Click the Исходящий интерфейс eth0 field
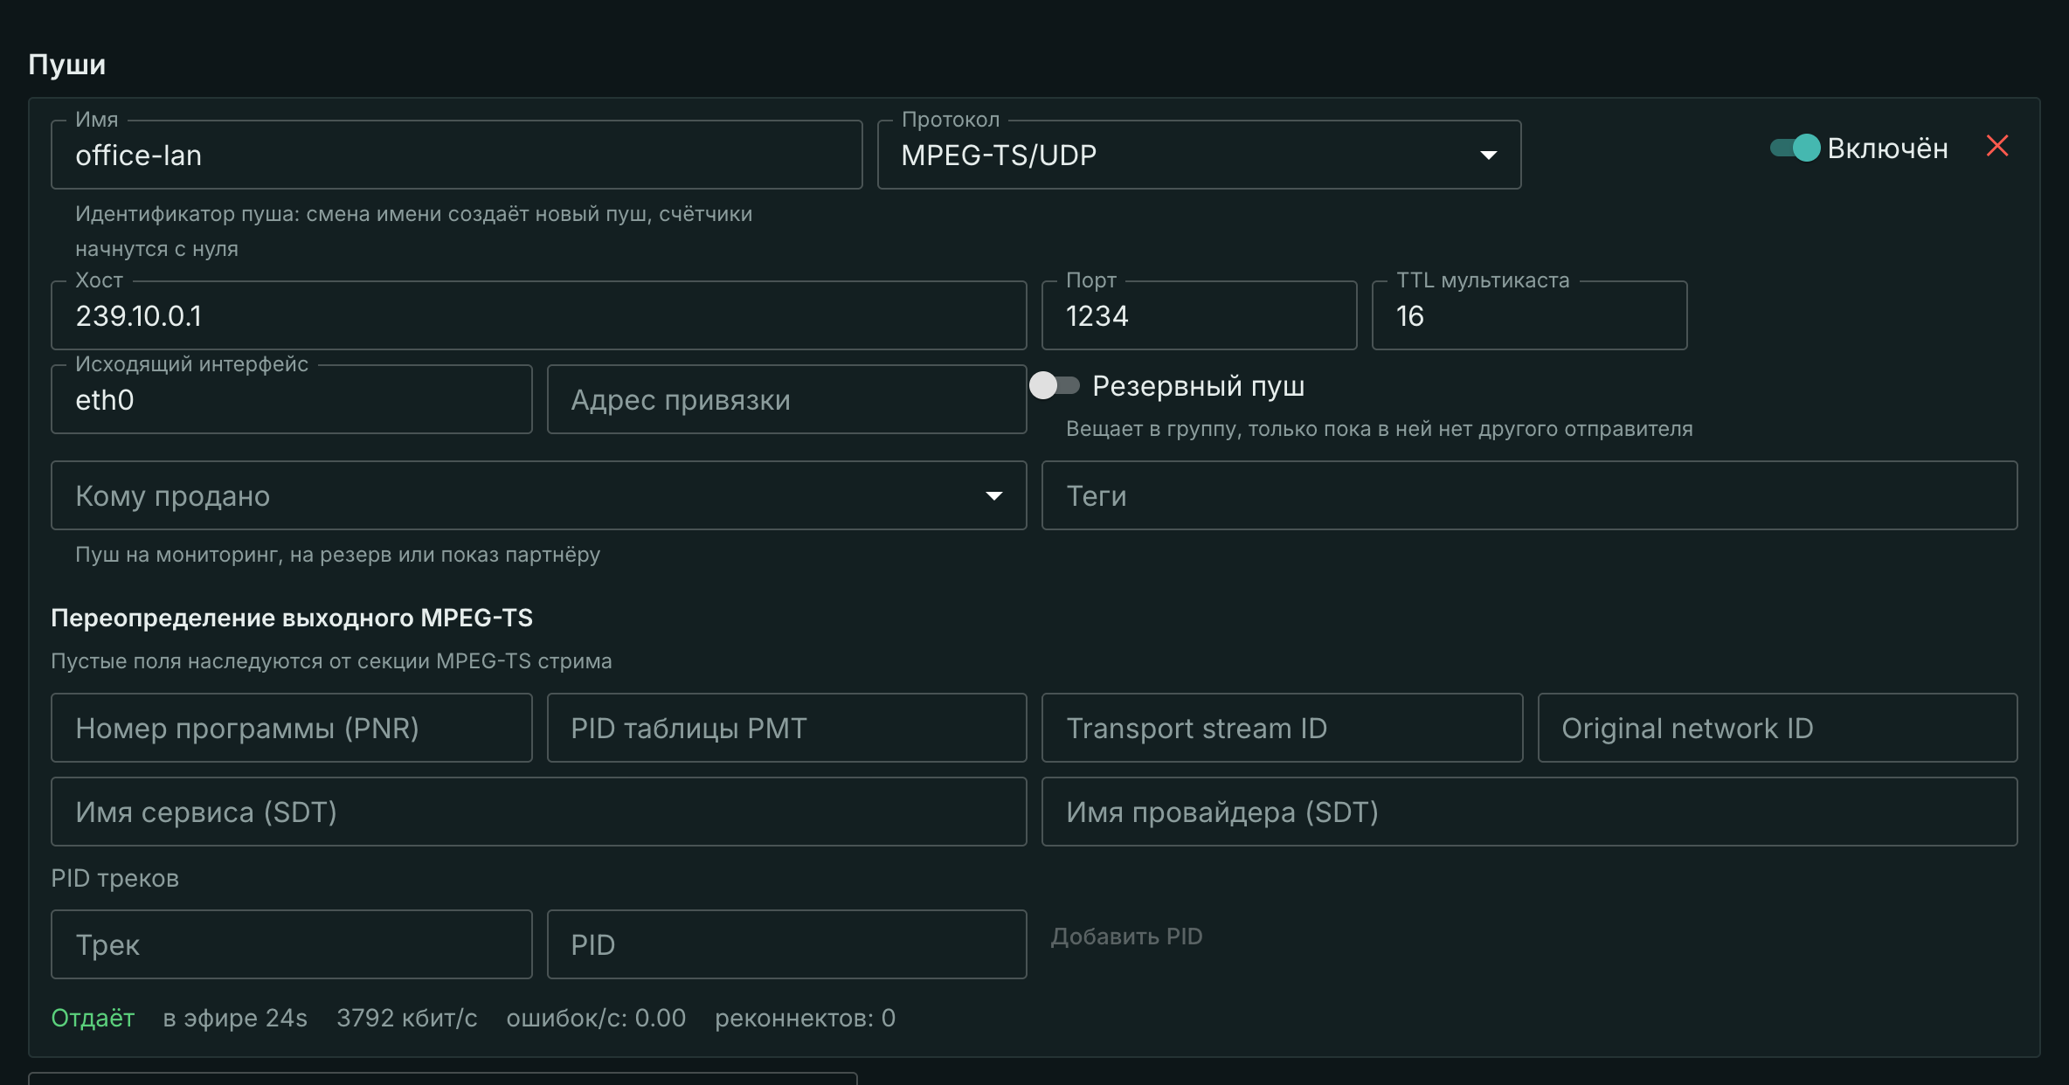This screenshot has width=2069, height=1085. coord(291,399)
